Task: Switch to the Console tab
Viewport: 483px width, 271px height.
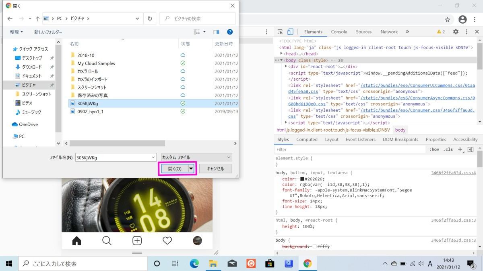Action: [x=339, y=32]
